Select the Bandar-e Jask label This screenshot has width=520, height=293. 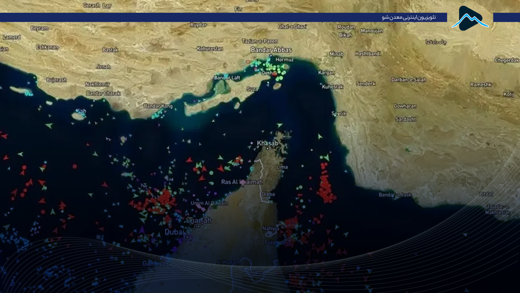395,195
